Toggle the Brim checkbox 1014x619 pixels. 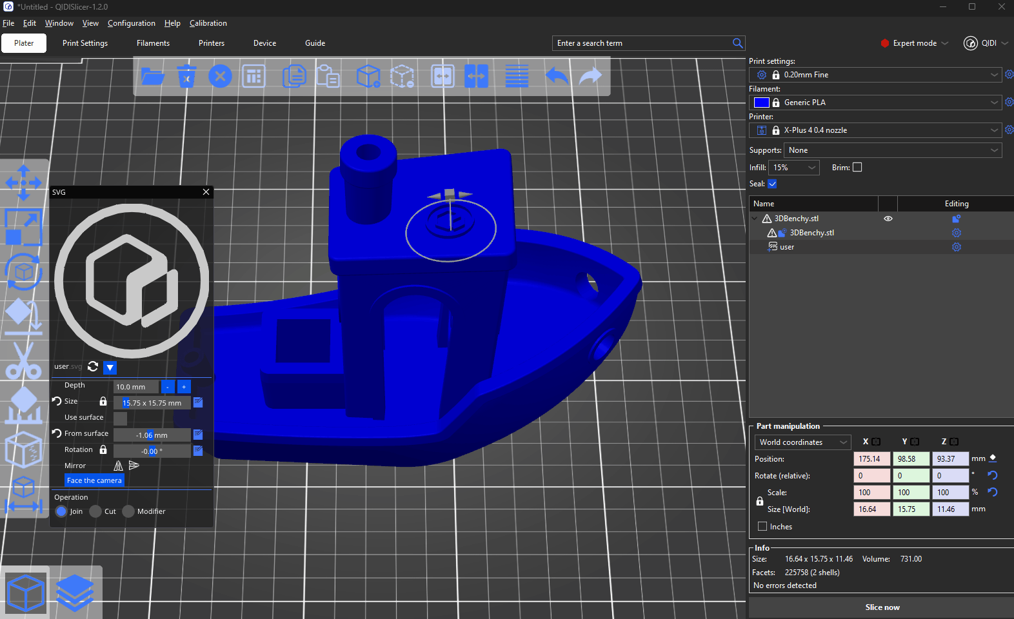click(857, 167)
